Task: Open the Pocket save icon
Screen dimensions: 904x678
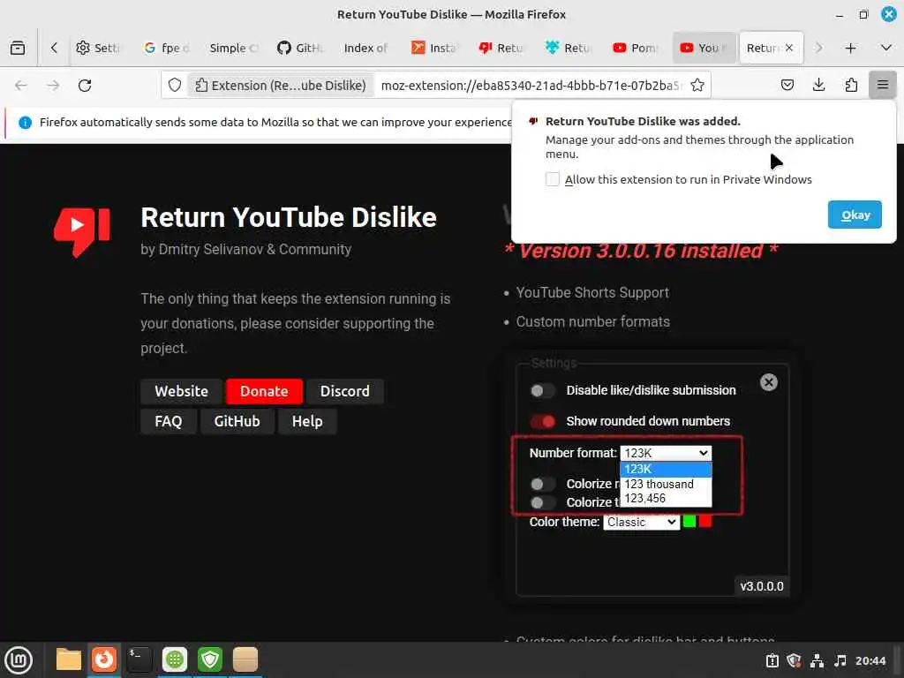Action: (x=787, y=86)
